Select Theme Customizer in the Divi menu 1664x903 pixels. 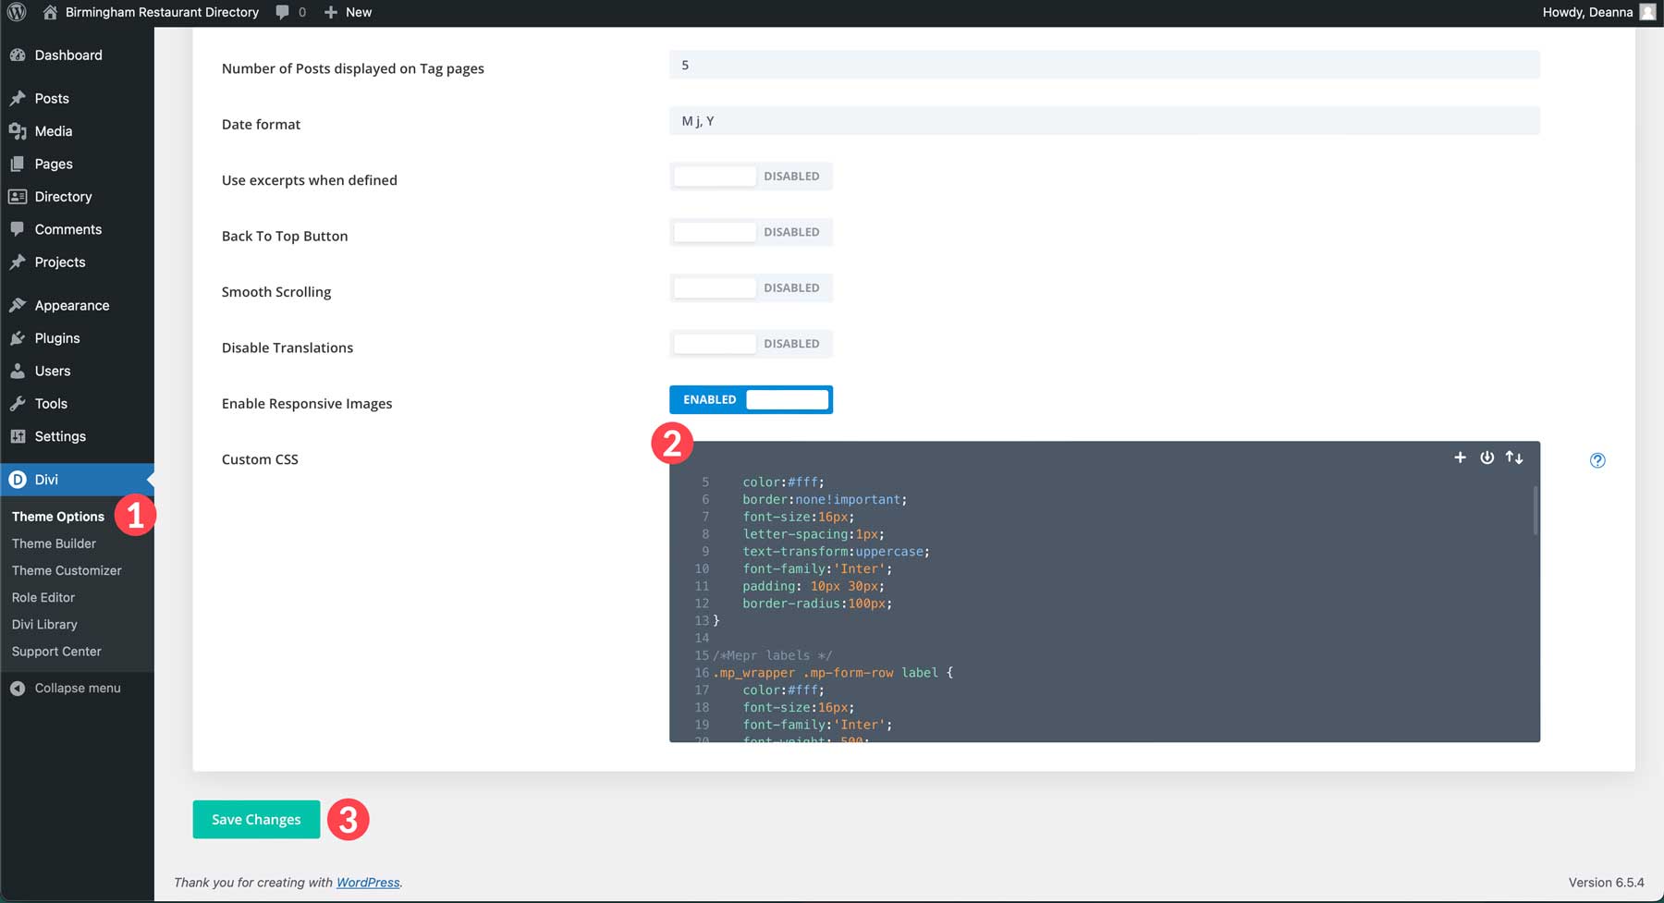click(66, 570)
